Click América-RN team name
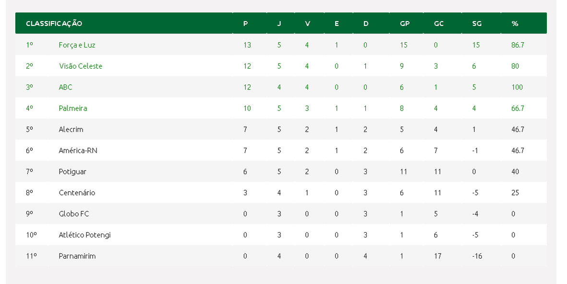Screen dimensions: 567x284 click(78, 150)
